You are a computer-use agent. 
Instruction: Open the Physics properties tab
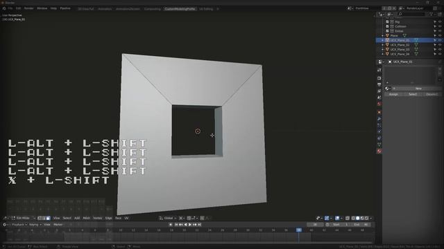[379, 131]
